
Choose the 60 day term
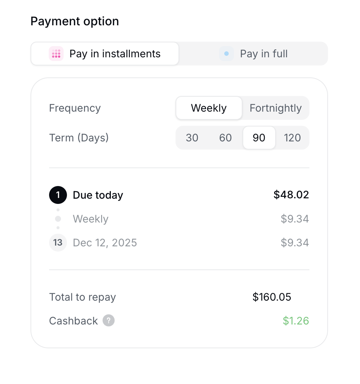(225, 138)
